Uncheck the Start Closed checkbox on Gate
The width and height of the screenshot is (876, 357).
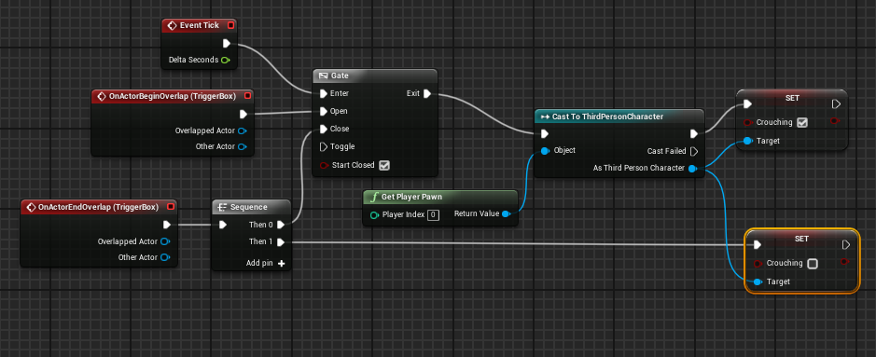coord(384,165)
